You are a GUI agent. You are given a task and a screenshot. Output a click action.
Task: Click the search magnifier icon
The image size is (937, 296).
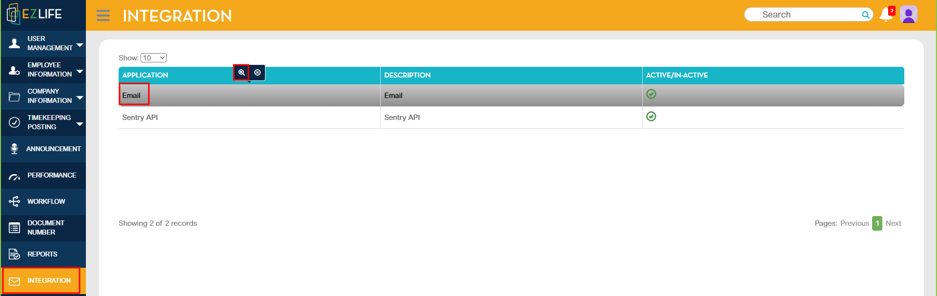tap(866, 15)
